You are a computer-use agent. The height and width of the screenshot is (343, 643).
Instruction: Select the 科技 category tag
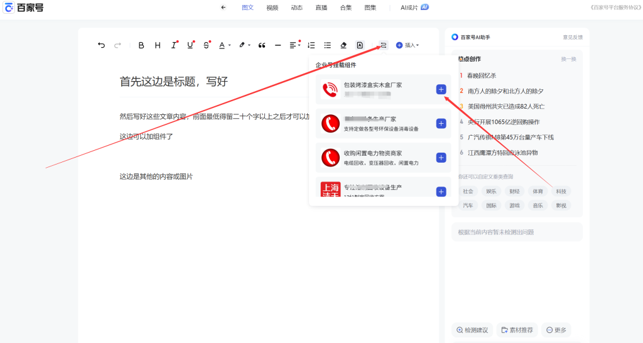click(561, 191)
